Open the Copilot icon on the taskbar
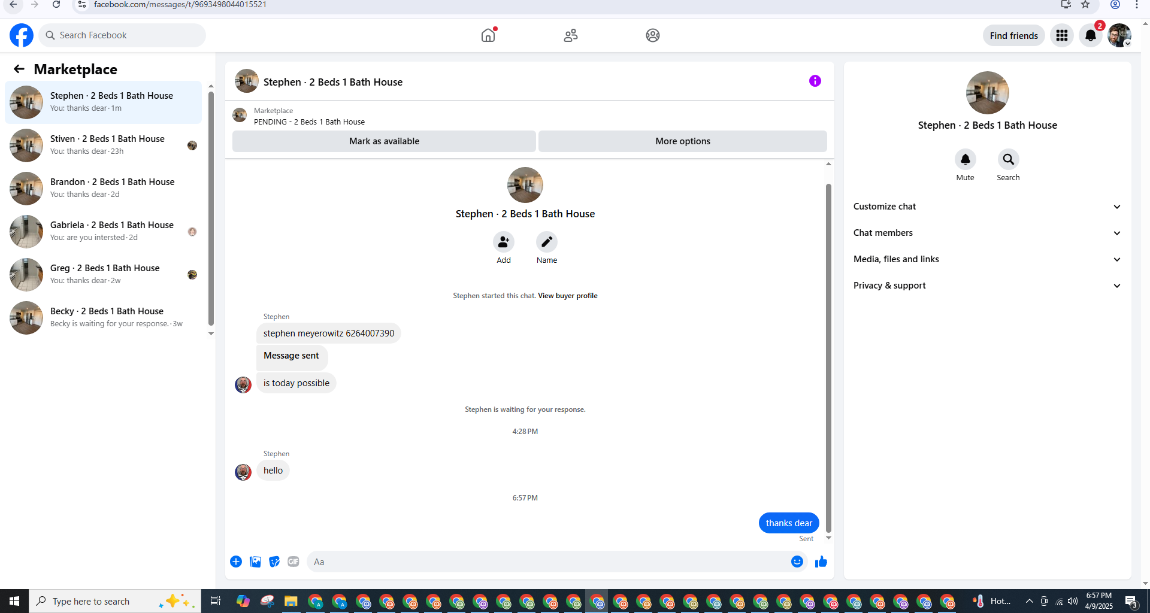 pos(243,601)
